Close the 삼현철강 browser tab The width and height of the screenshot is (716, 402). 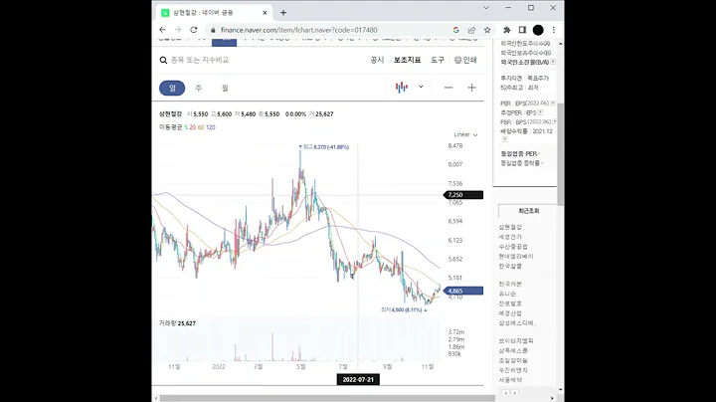(265, 13)
